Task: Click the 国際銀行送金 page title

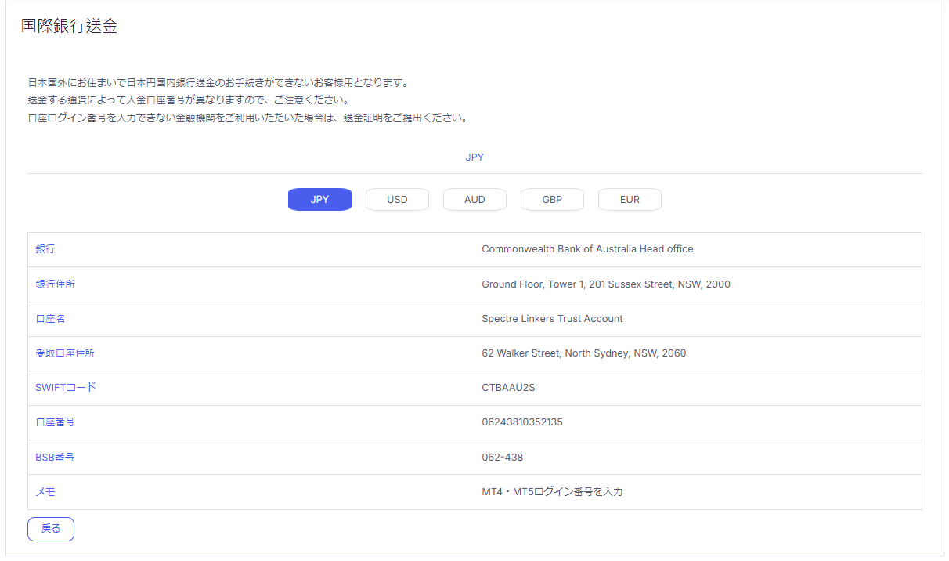Action: pos(69,26)
